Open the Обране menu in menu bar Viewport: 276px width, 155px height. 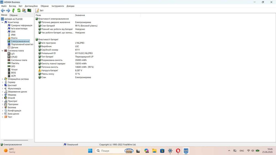point(45,6)
